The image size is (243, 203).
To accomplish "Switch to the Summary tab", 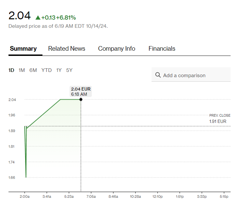I will [23, 49].
